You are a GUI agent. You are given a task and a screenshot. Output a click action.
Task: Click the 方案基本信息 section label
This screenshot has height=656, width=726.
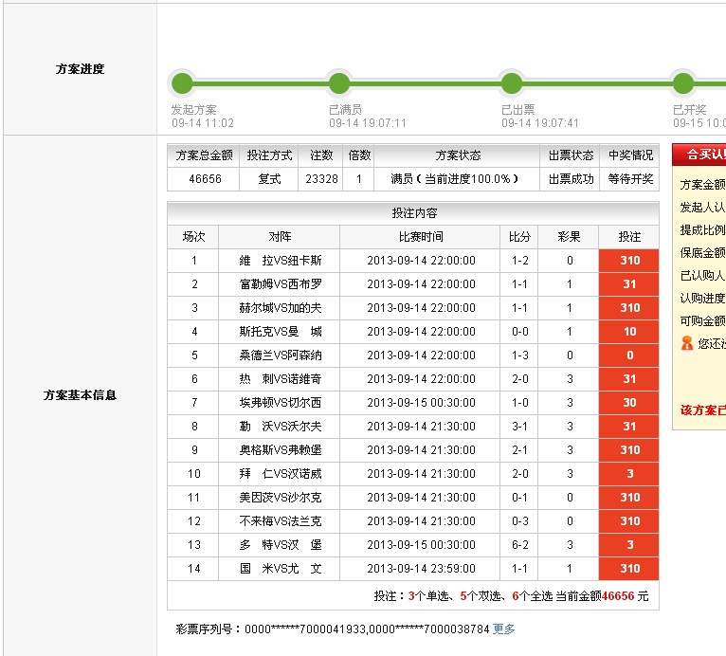pyautogui.click(x=80, y=395)
